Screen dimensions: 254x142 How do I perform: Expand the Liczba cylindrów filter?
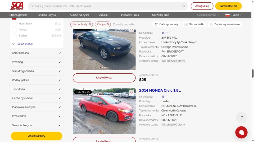tap(37, 98)
